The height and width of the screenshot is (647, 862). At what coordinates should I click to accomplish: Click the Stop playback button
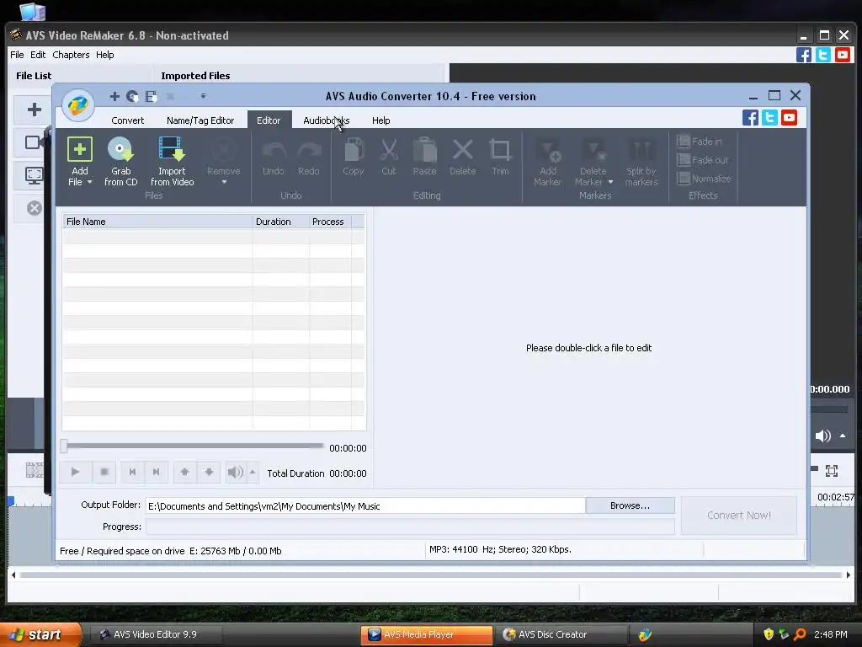104,472
